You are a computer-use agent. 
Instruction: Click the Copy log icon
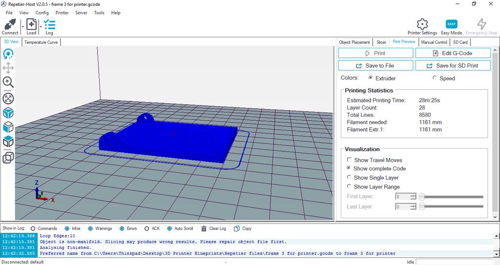click(237, 228)
